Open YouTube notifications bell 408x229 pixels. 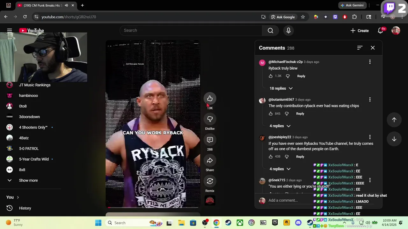381,31
